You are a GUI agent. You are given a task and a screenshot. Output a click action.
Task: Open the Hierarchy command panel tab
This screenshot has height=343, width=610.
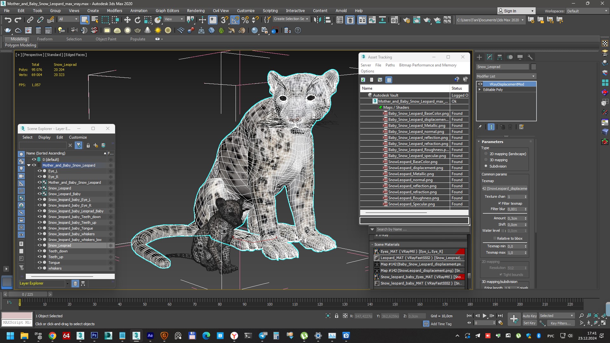pos(500,57)
